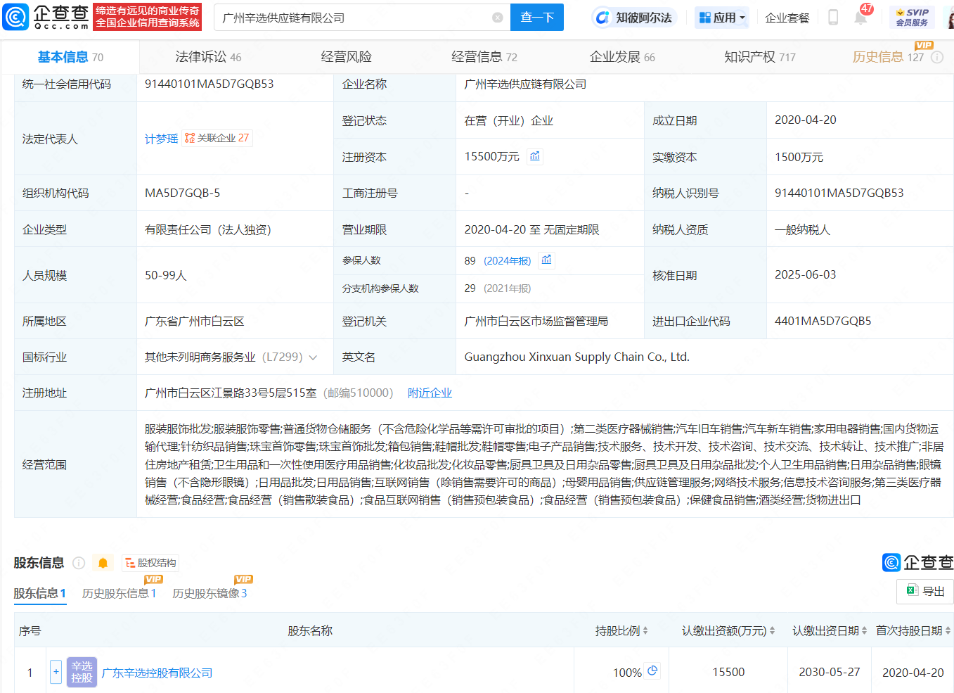Viewport: 954px width, 693px height.
Task: Click 1500万元 paid-in capital value
Action: click(x=799, y=157)
